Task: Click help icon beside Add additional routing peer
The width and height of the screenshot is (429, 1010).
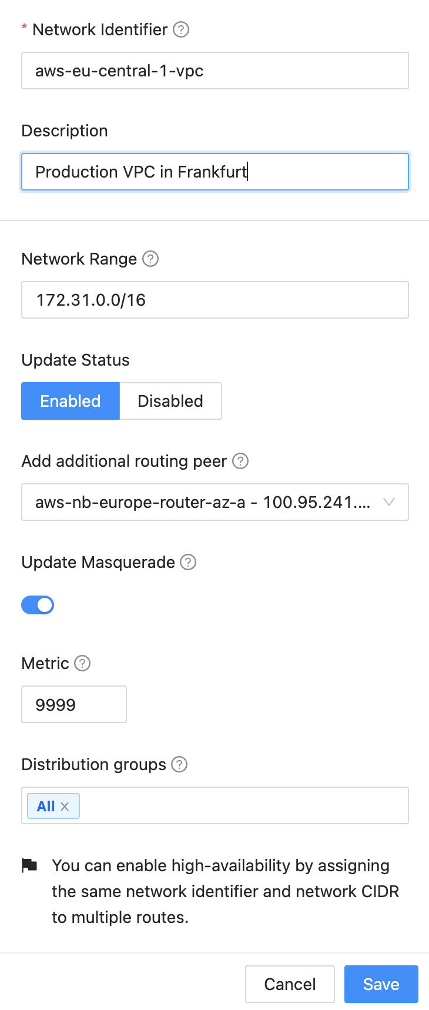Action: pyautogui.click(x=240, y=461)
